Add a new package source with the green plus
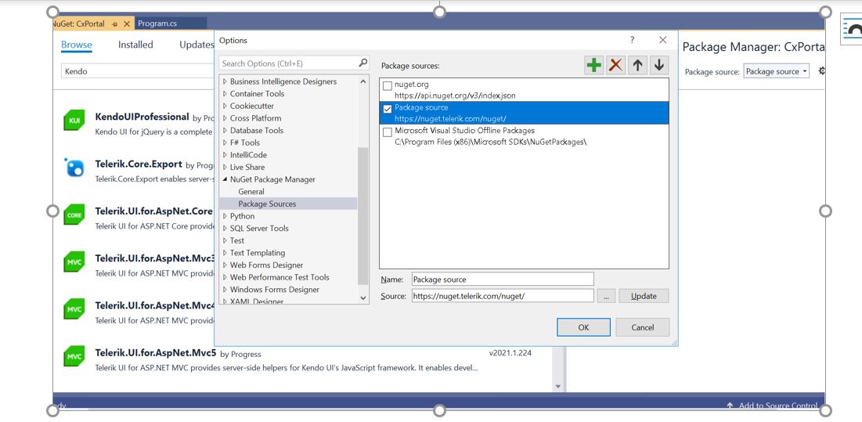The image size is (862, 422). tap(593, 66)
